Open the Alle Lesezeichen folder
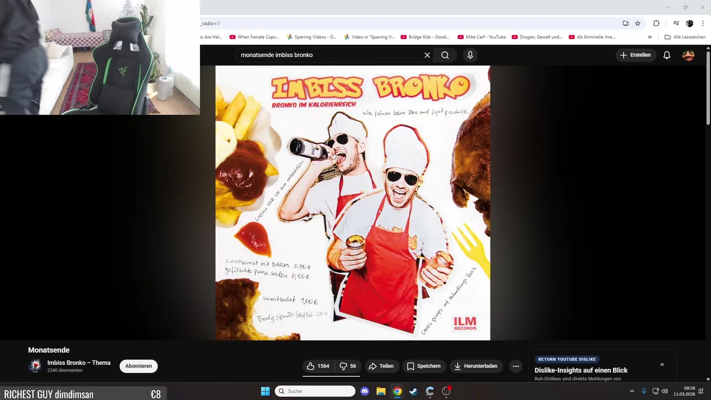This screenshot has width=711, height=400. 685,37
